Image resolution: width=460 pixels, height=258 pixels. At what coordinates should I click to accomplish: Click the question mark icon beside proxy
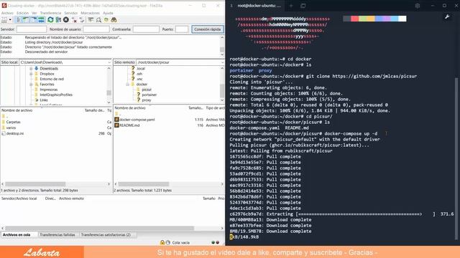(139, 100)
